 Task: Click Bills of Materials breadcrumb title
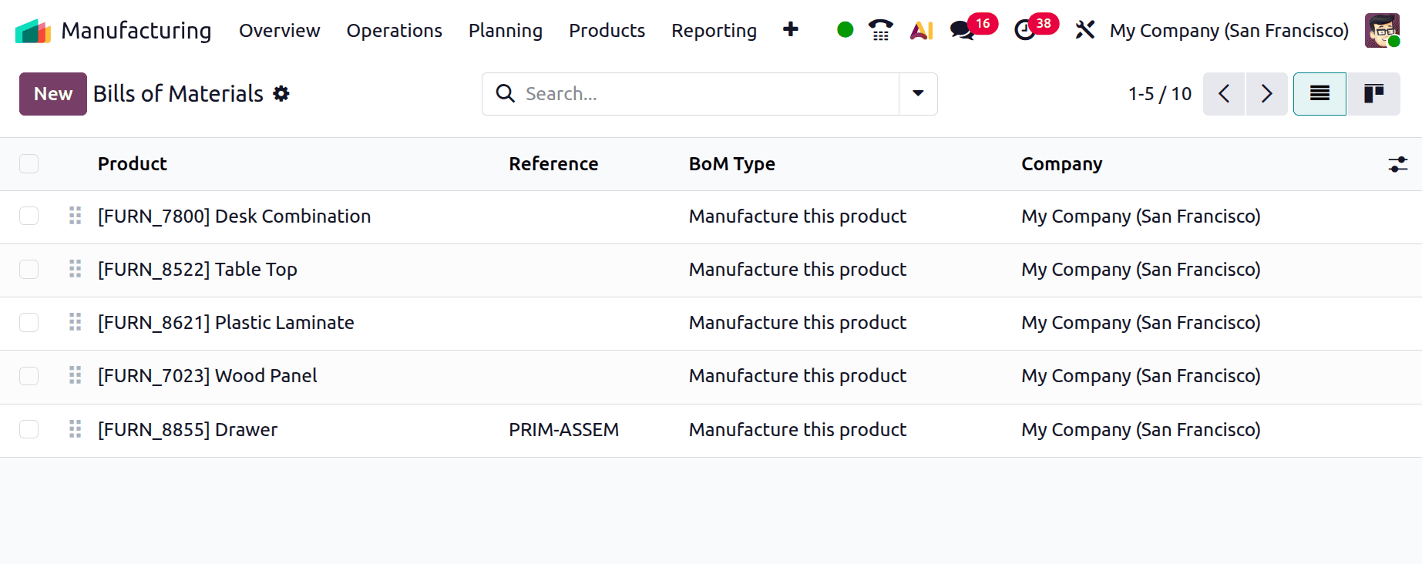178,94
